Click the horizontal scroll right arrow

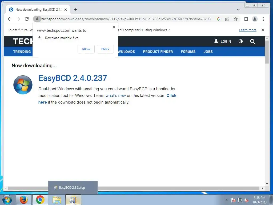coord(263,188)
